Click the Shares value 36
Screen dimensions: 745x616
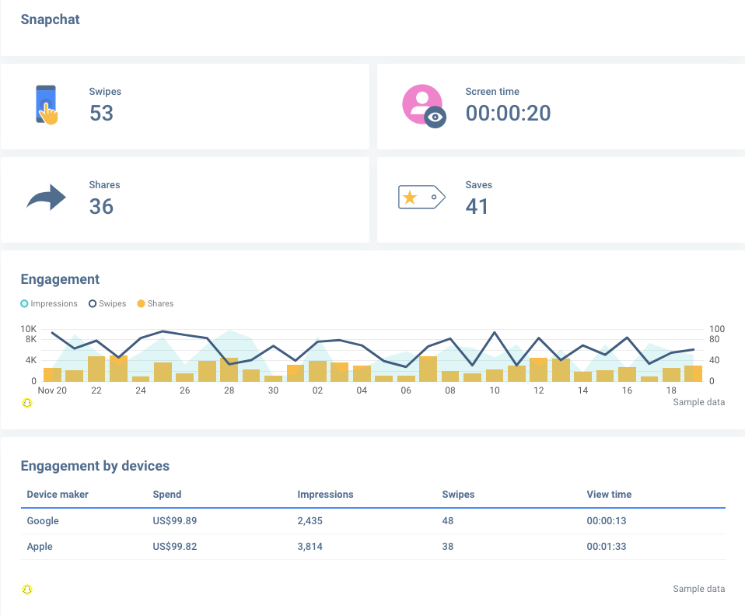click(101, 206)
